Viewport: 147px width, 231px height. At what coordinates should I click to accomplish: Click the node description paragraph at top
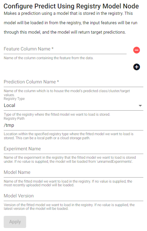[71, 23]
